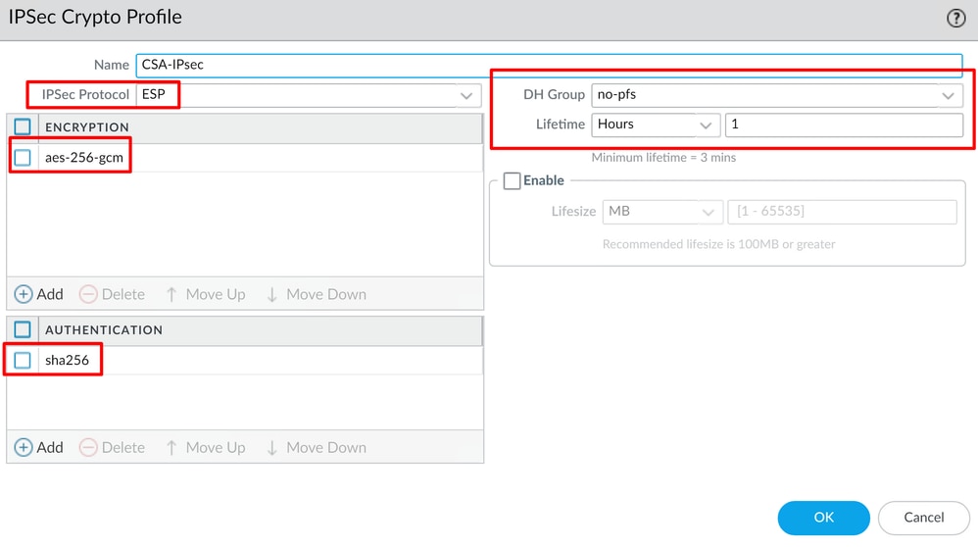Delete the selected Encryption entry
Image resolution: width=978 pixels, height=547 pixels.
point(113,294)
